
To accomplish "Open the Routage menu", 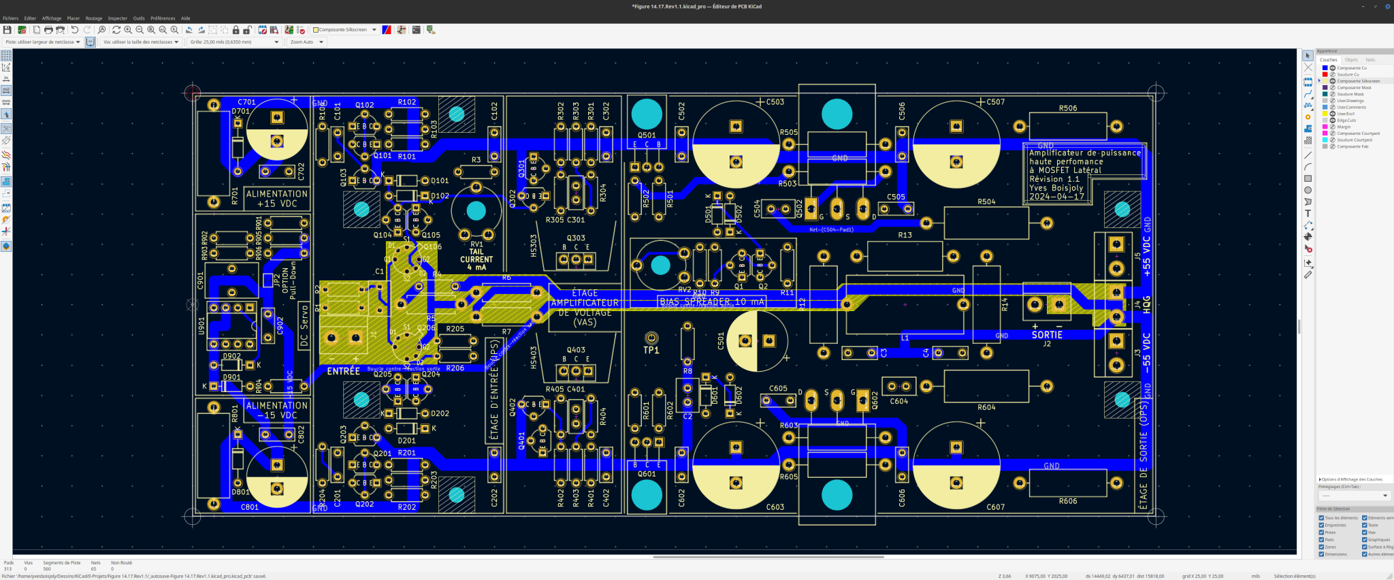I will coord(94,18).
